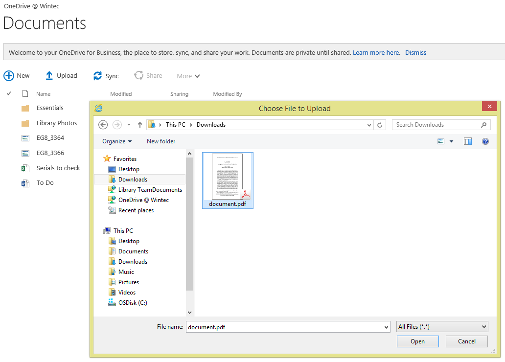Screen dimensions: 505x362
Task: Click the file type column header icon
Action: tap(25, 93)
